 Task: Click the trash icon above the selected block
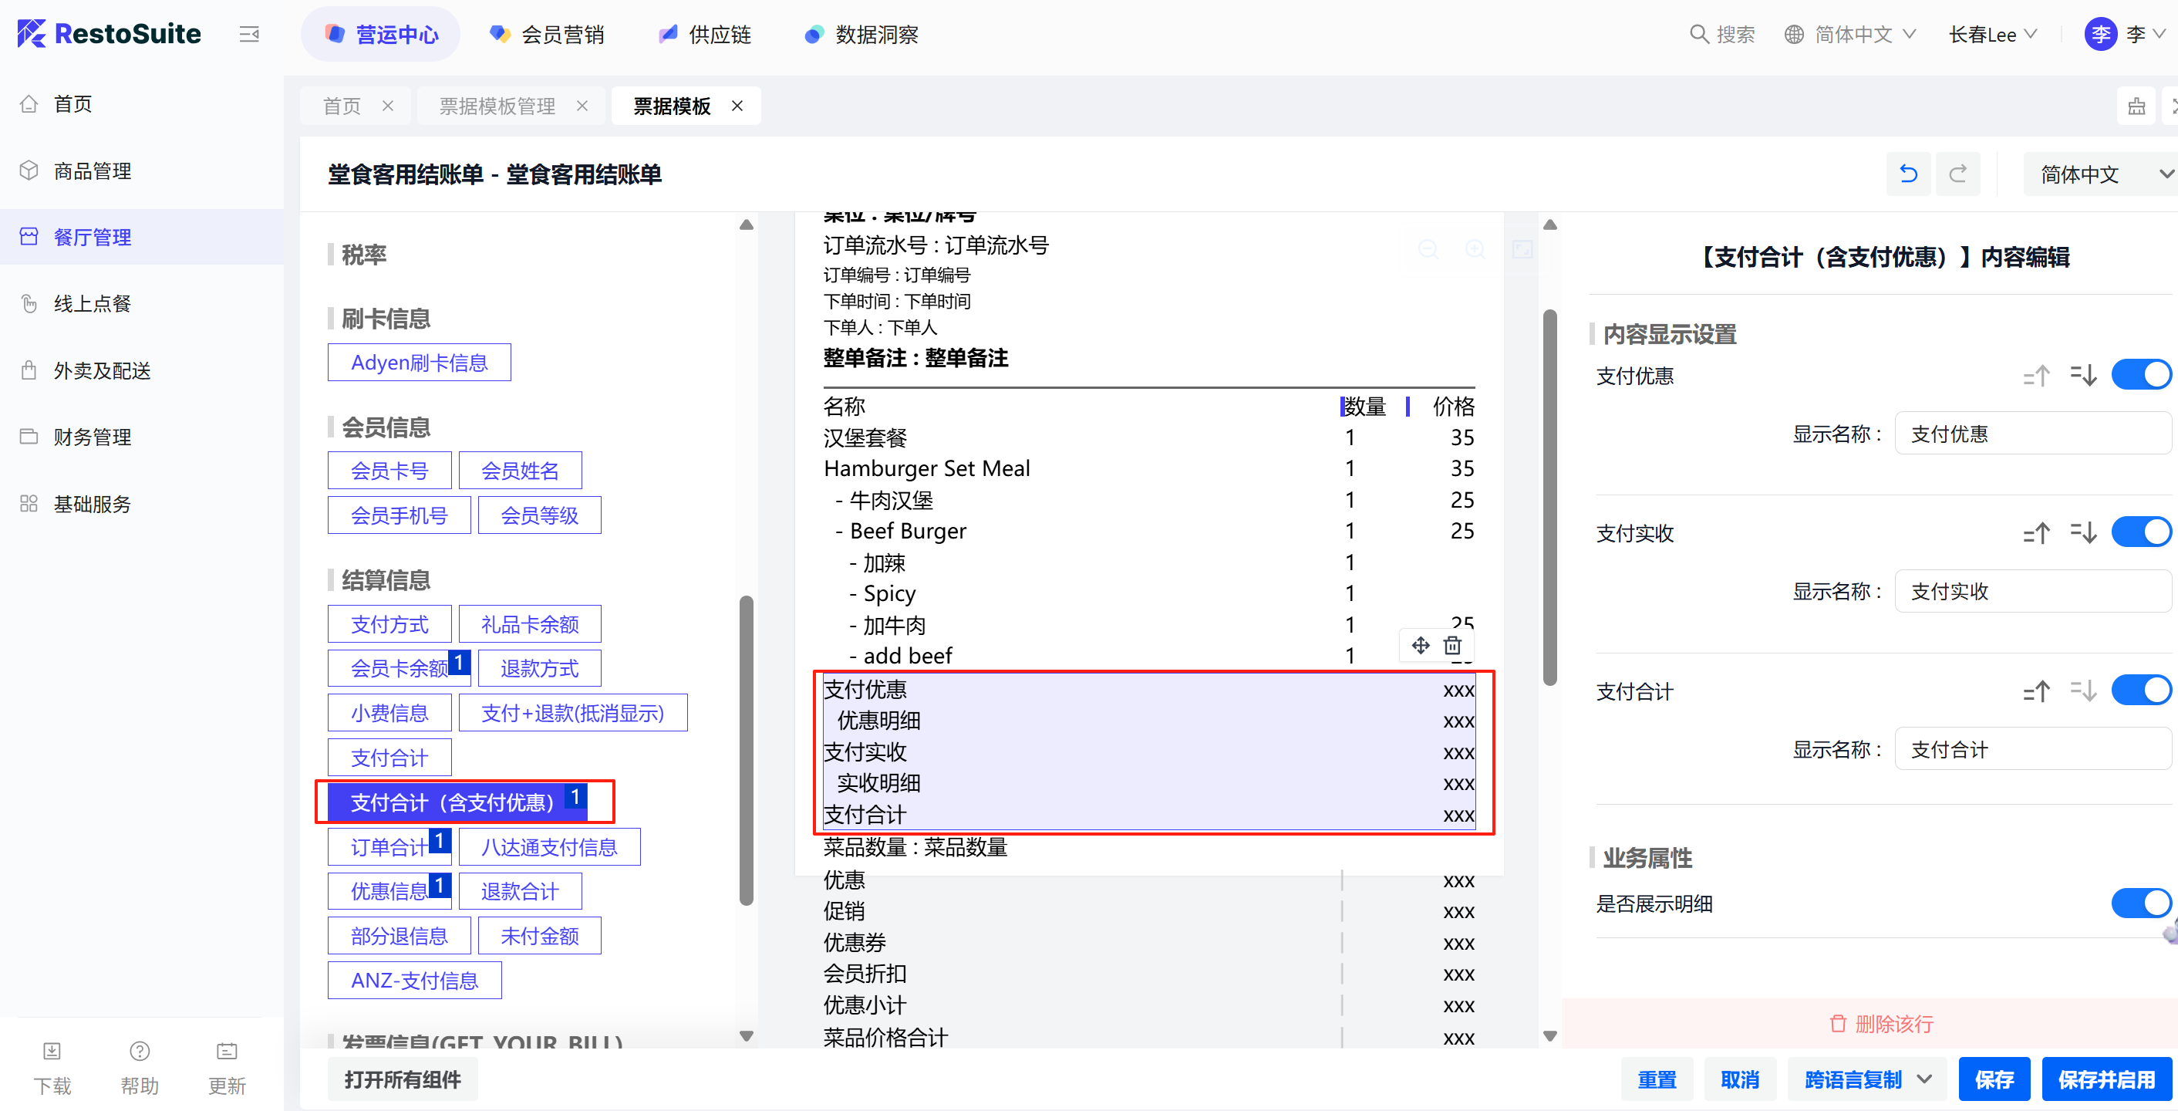click(1451, 646)
